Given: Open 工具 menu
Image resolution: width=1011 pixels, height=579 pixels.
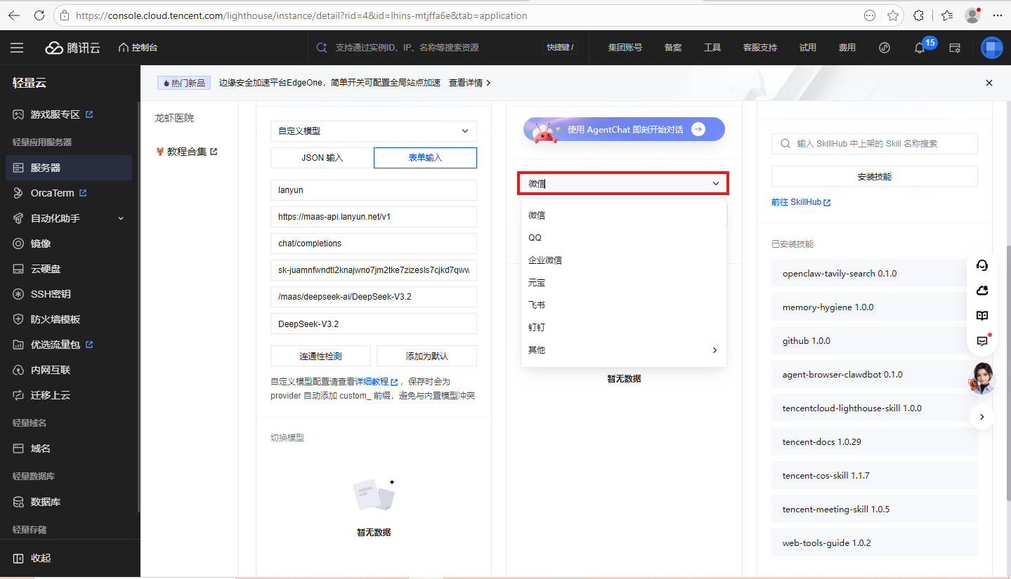Looking at the screenshot, I should 712,48.
